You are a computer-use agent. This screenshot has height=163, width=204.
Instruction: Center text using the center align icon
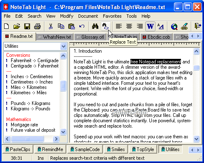coord(129,26)
